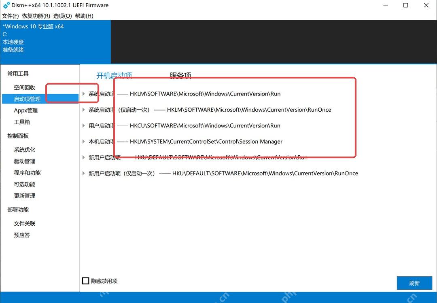The height and width of the screenshot is (303, 437).
Task: Open the 文件(F) menu
Action: pyautogui.click(x=10, y=16)
